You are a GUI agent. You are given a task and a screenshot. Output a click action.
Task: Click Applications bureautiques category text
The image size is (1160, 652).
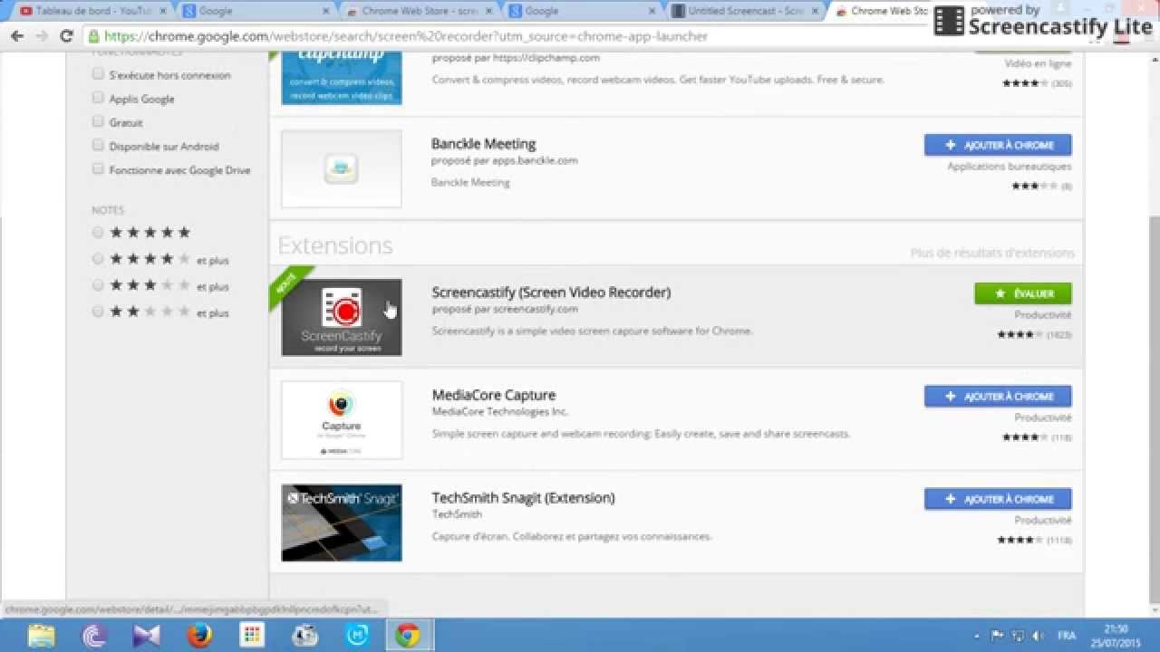(1010, 167)
